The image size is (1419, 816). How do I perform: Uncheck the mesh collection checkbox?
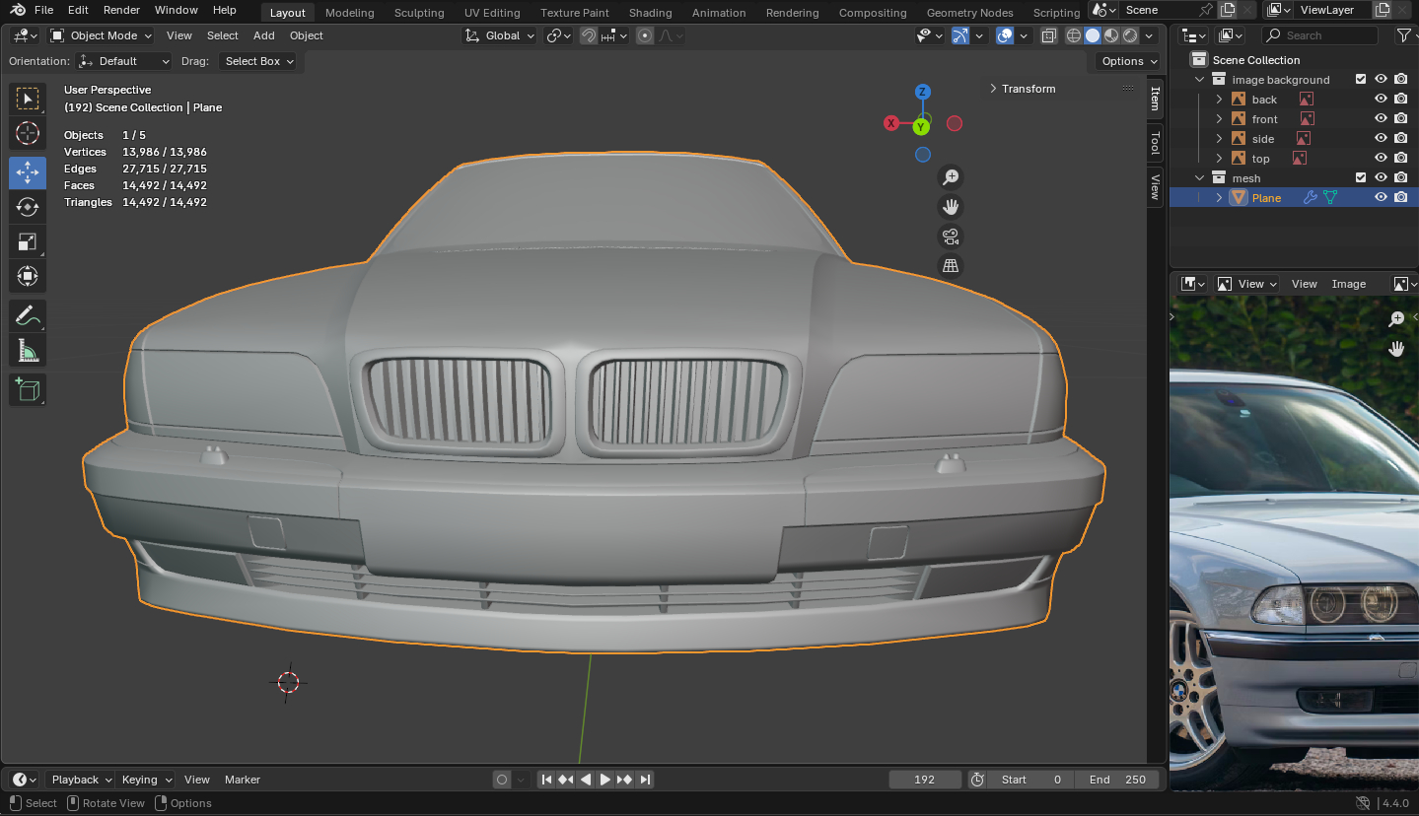point(1361,178)
